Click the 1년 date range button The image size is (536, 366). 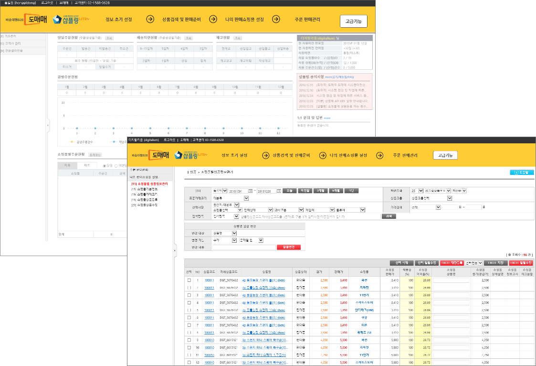(x=351, y=191)
